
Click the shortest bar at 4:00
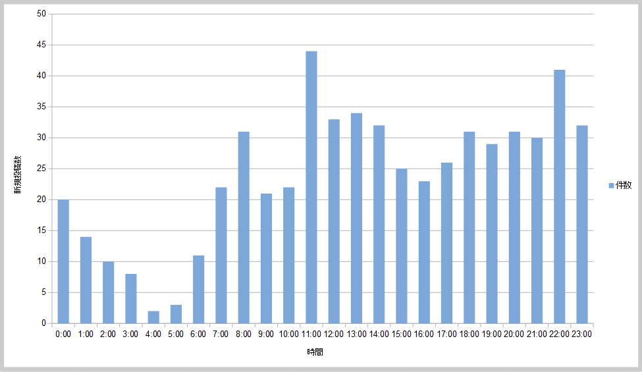[153, 317]
